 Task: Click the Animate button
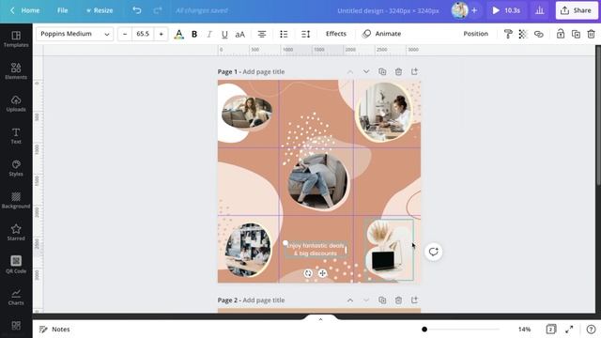pyautogui.click(x=382, y=34)
